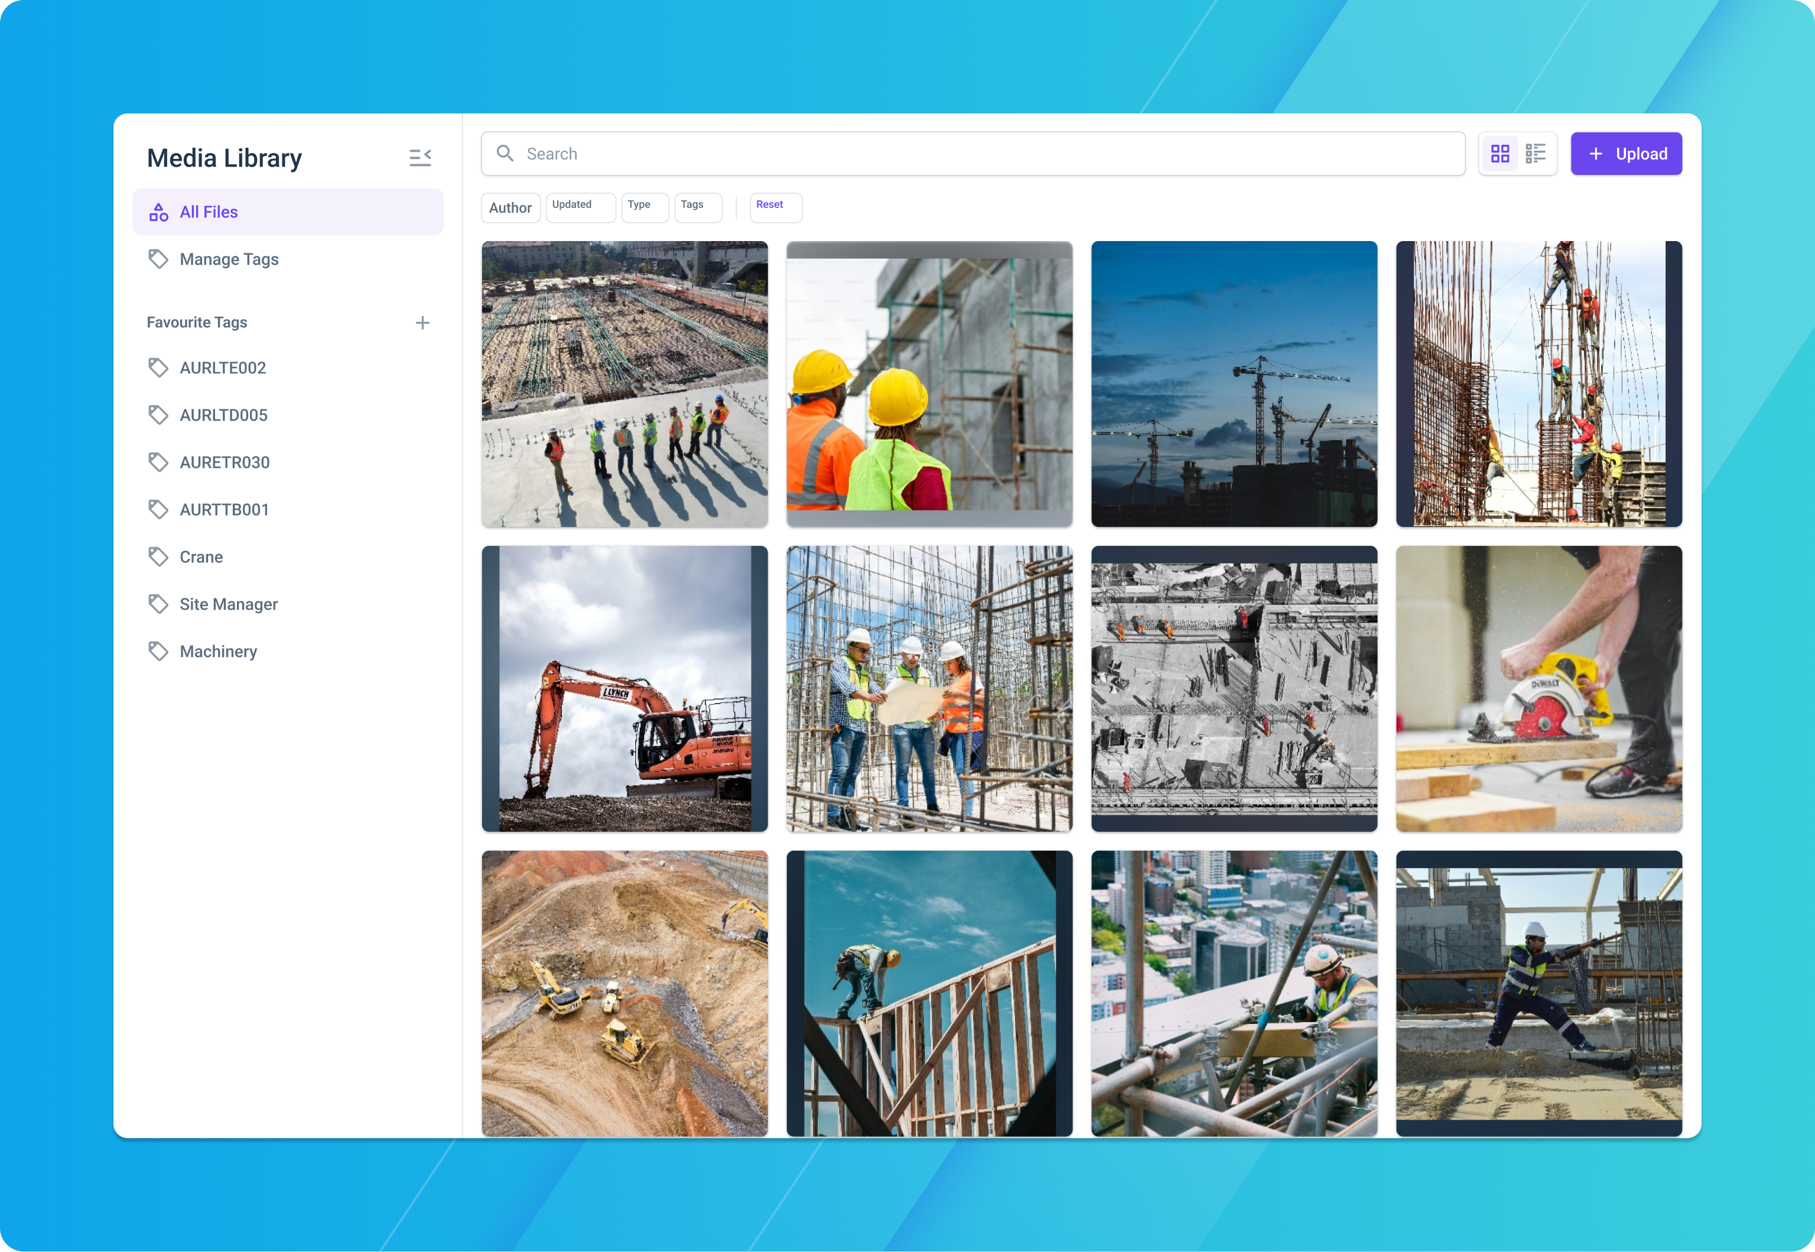Click the Machinery tag icon
1815x1252 pixels.
[x=158, y=651]
